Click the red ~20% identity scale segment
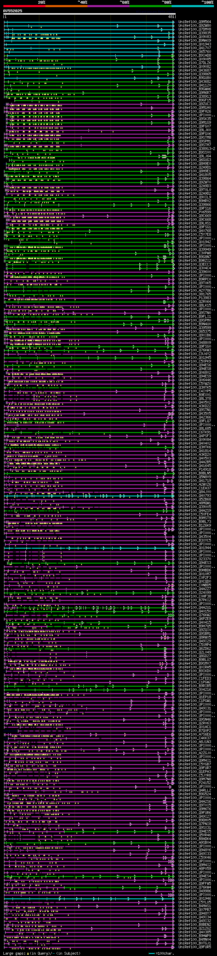217x956 pixels. (24, 6)
